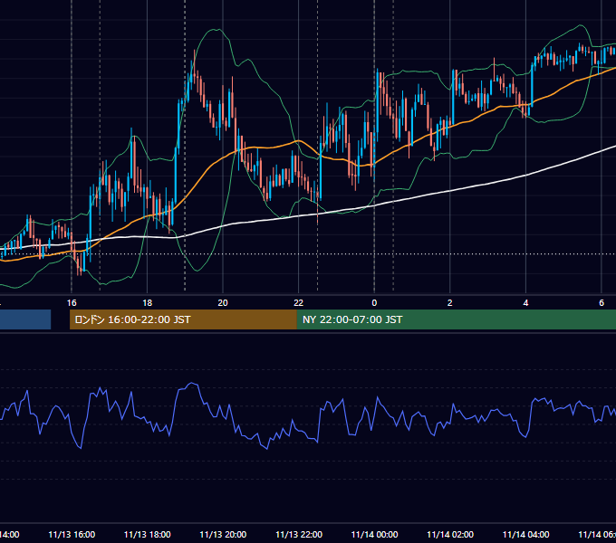Click the 11/14 04:00 bottom axis label
This screenshot has height=543, width=616.
[526, 534]
